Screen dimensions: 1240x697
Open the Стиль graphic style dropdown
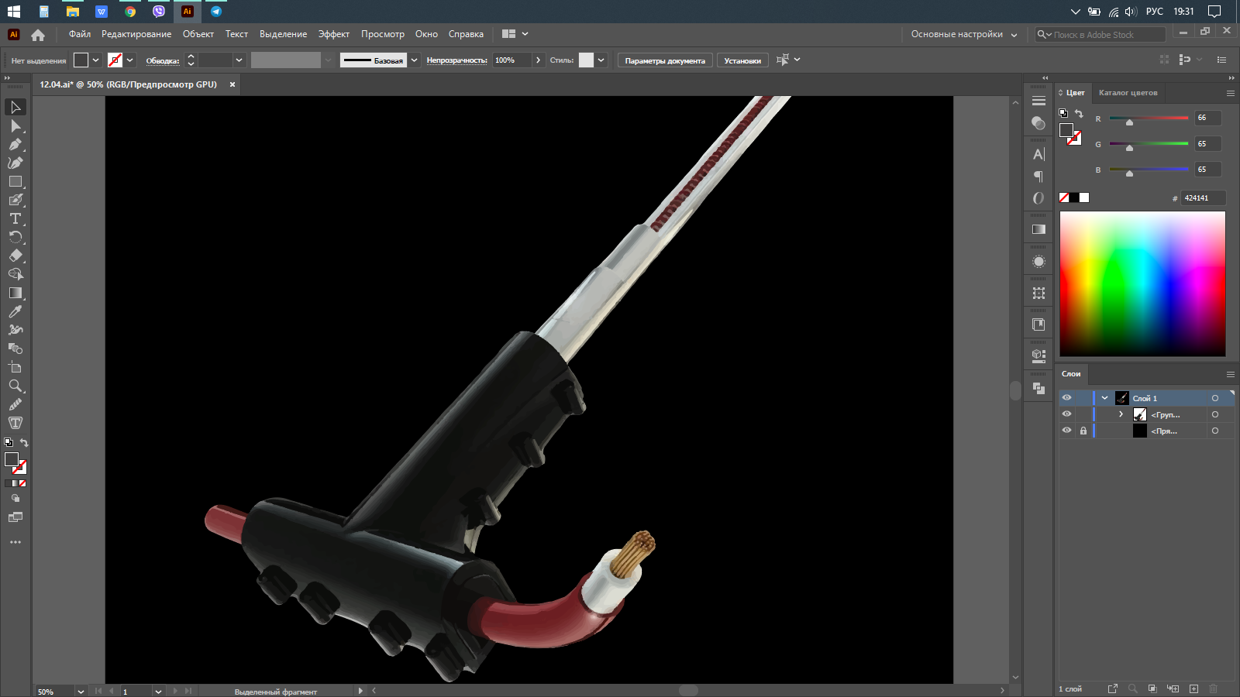click(601, 60)
